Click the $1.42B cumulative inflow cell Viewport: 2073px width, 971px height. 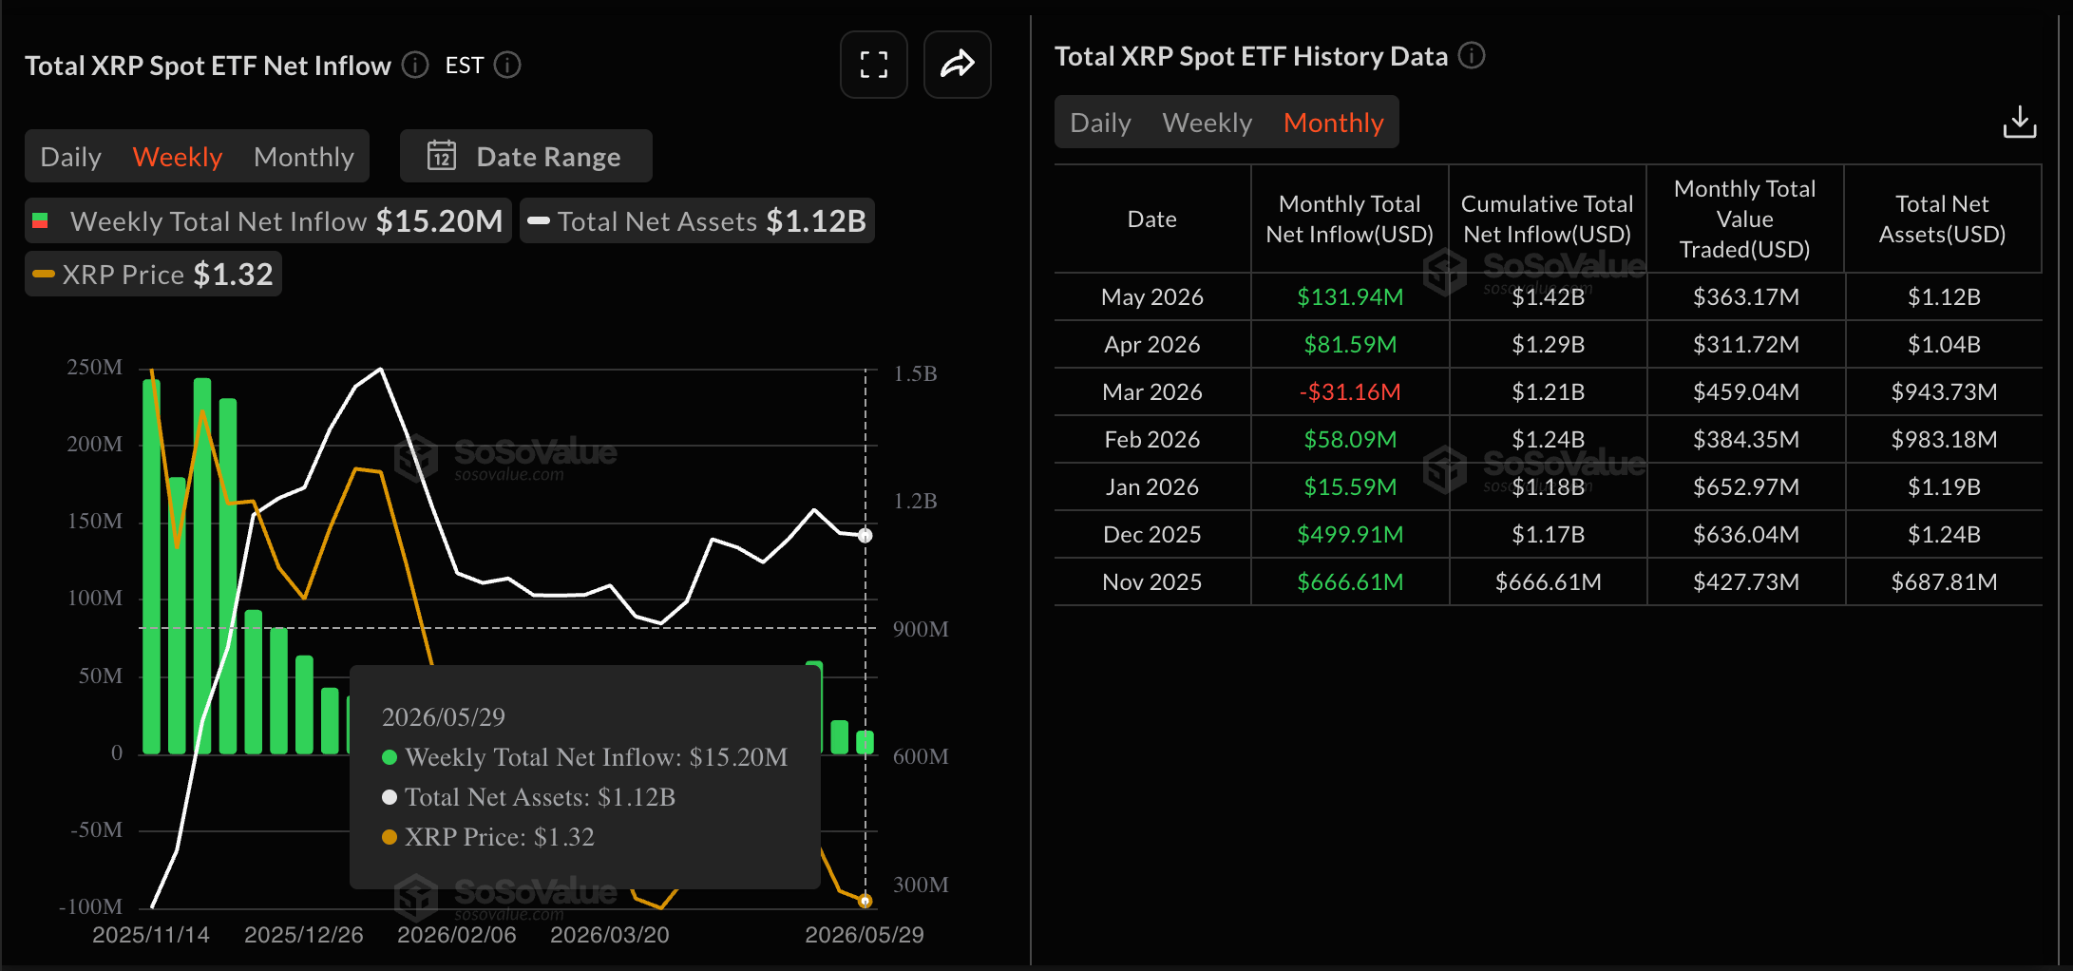[1549, 296]
